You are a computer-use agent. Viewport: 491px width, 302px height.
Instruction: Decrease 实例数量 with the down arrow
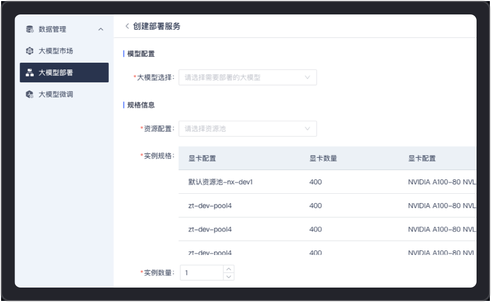228,276
